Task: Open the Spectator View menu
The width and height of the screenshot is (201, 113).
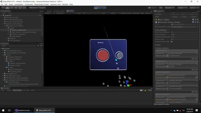Action: pyautogui.click(x=56, y=4)
